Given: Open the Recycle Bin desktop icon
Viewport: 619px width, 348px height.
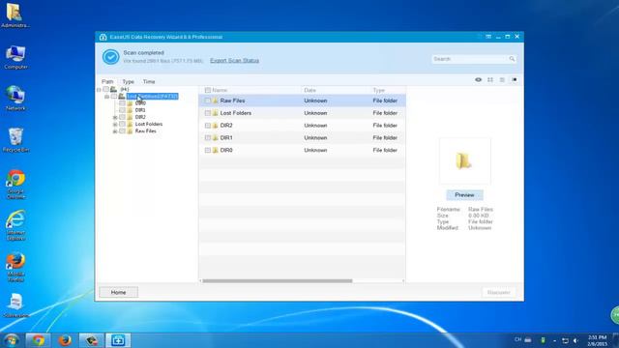Looking at the screenshot, I should click(x=15, y=140).
